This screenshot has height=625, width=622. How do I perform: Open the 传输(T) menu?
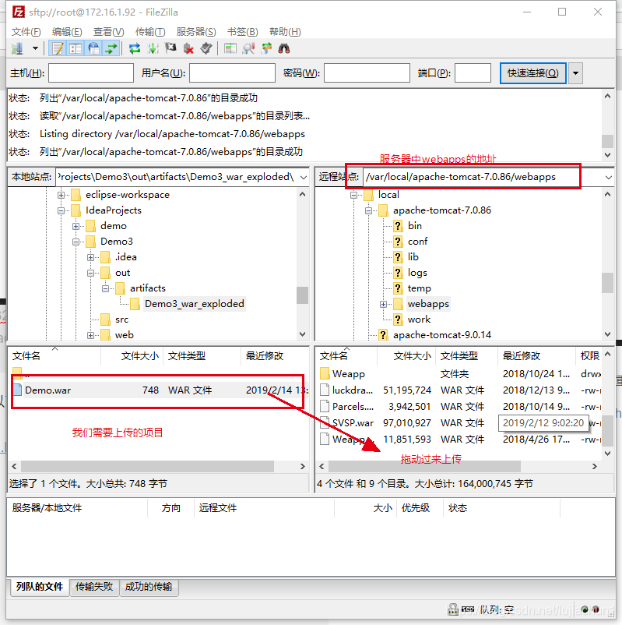[x=150, y=31]
